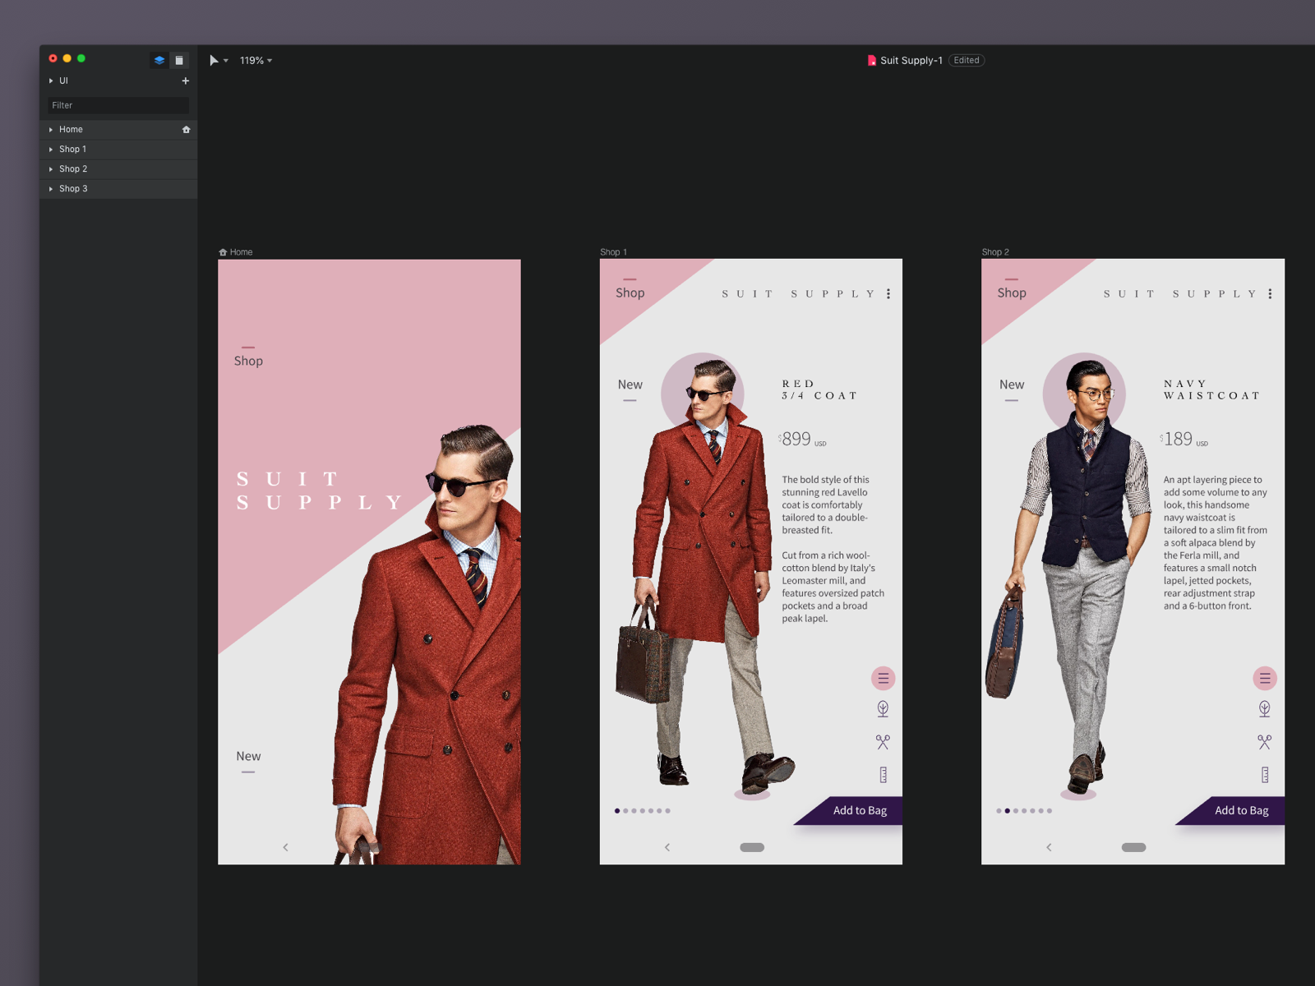The height and width of the screenshot is (986, 1315).
Task: Click pink menu circle icon in Shop 1
Action: pos(883,678)
